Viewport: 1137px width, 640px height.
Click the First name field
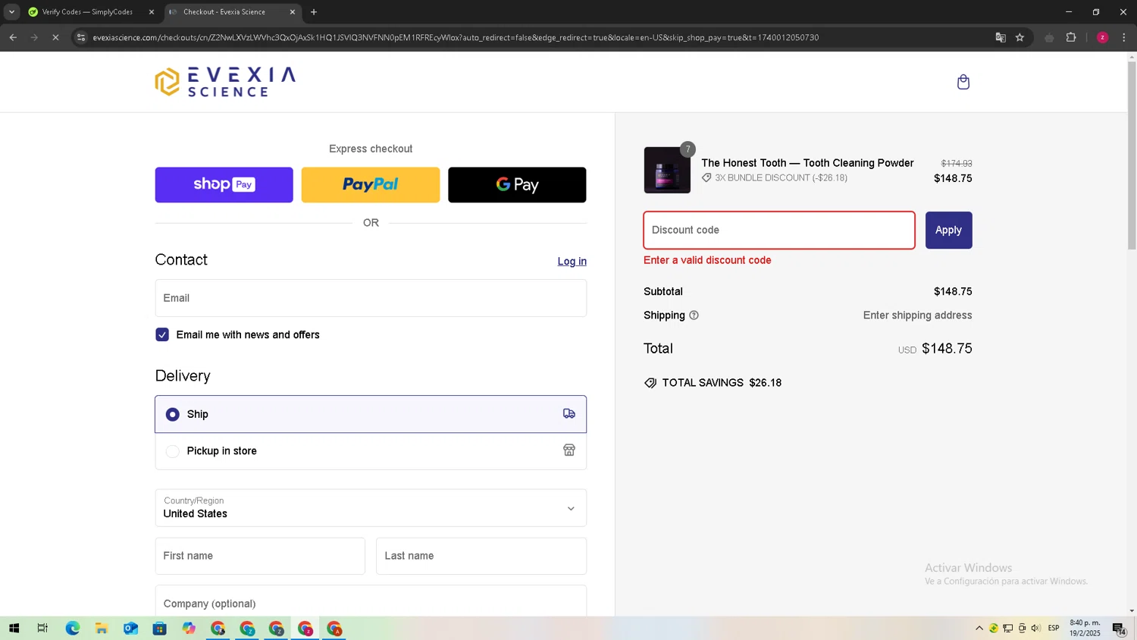(260, 556)
